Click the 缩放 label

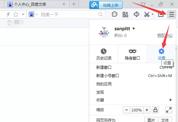click(100, 110)
